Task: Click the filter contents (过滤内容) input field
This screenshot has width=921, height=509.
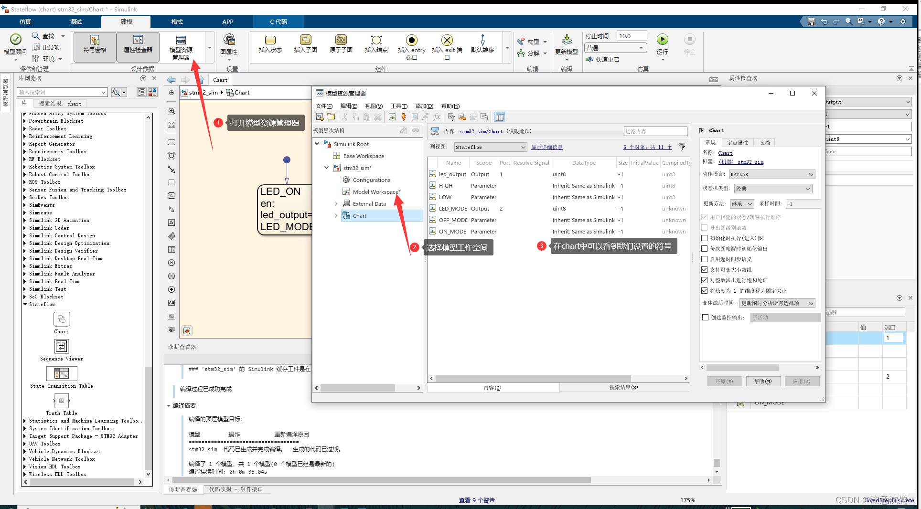Action: [x=655, y=131]
